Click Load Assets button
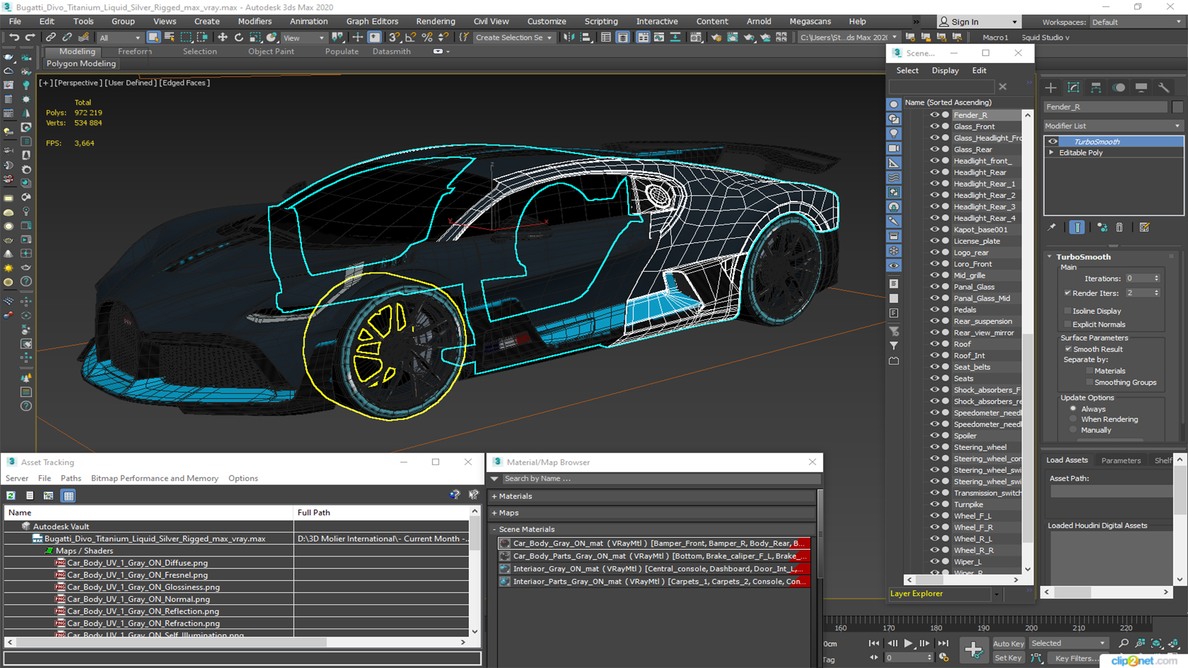The image size is (1188, 668). click(1067, 460)
